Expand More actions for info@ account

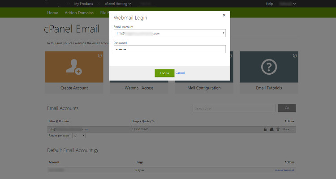click(x=289, y=129)
